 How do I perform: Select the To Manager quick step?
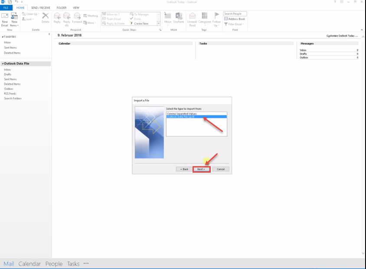click(139, 14)
